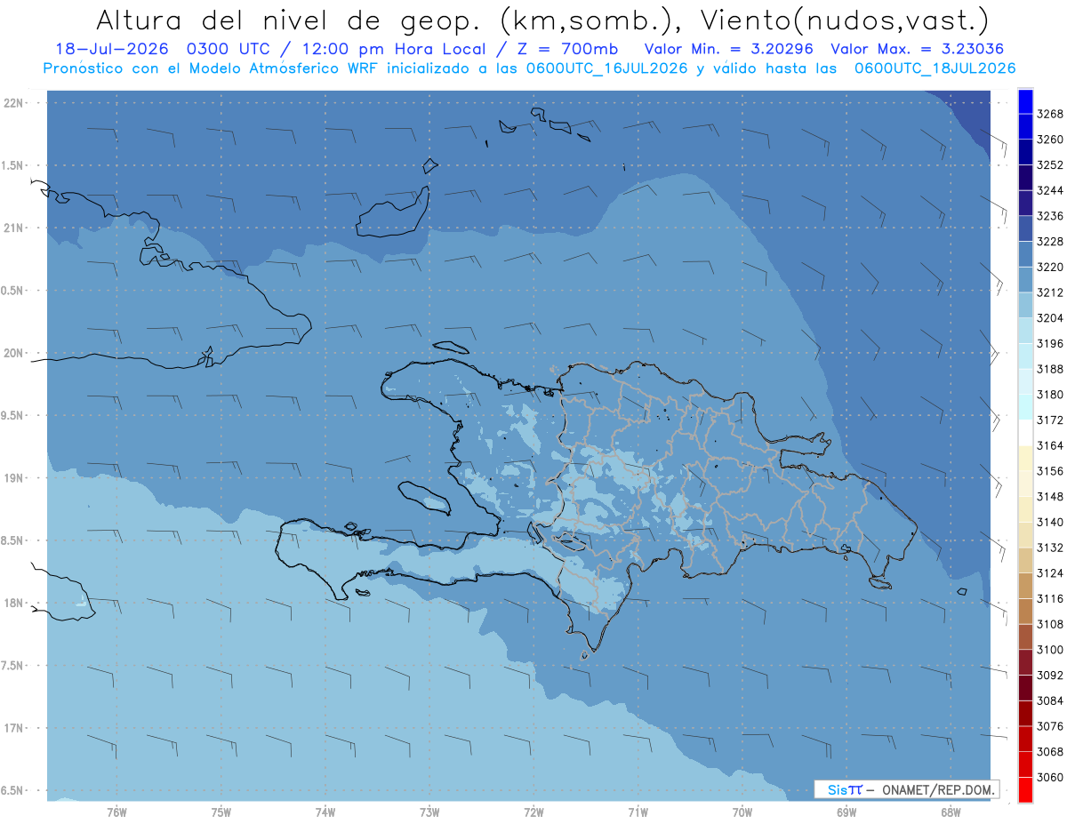Click the colorbar label '3140'

(1049, 522)
